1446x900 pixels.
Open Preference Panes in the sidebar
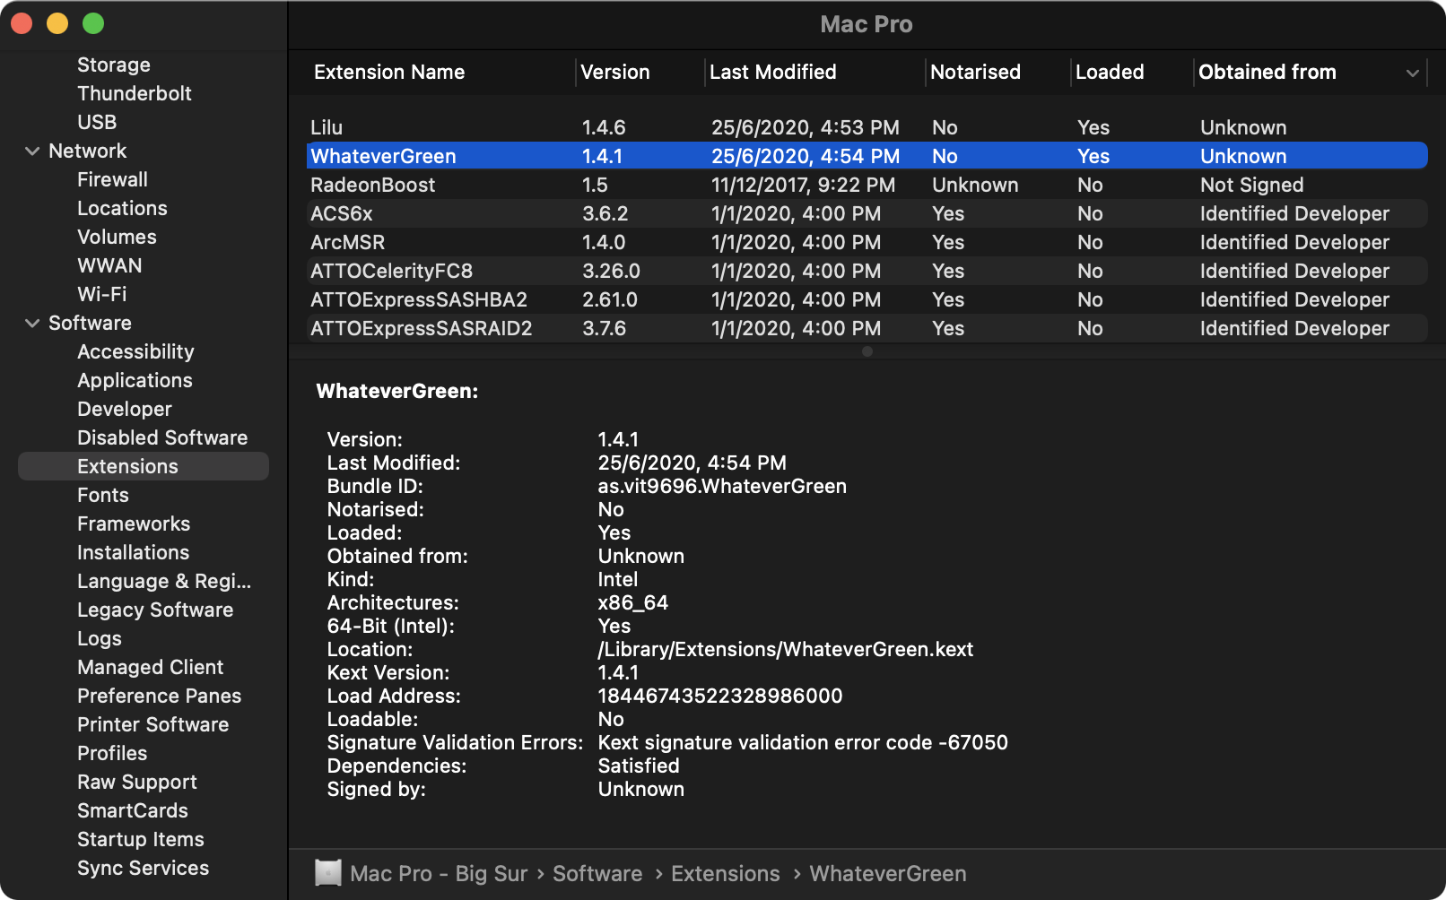tap(160, 696)
